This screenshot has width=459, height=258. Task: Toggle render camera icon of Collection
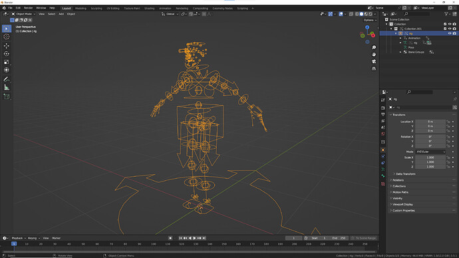454,24
